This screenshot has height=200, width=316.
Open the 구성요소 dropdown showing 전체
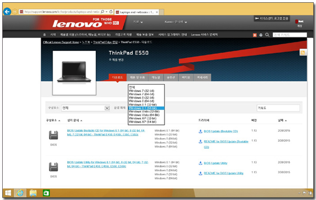point(85,108)
